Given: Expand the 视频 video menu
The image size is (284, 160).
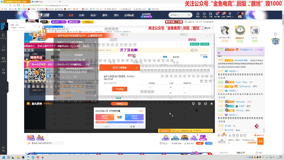Looking at the screenshot, I should click(x=93, y=15).
